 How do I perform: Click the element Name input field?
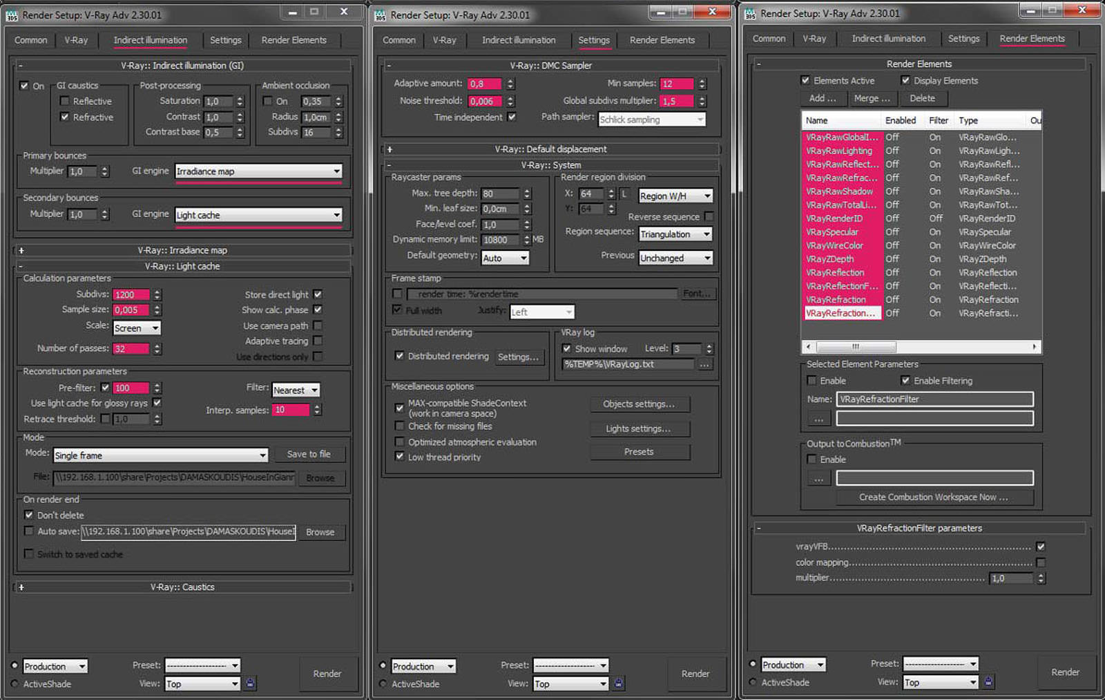click(x=935, y=399)
